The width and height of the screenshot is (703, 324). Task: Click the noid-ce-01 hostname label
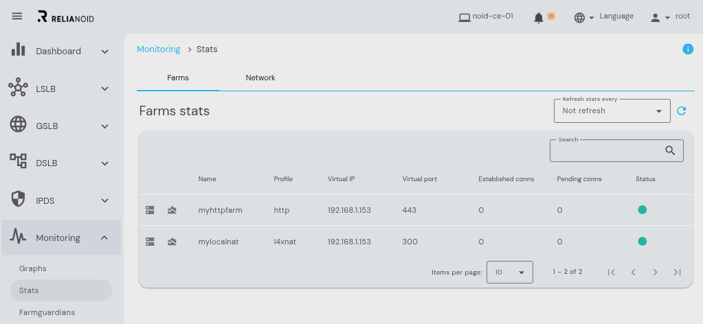(493, 16)
